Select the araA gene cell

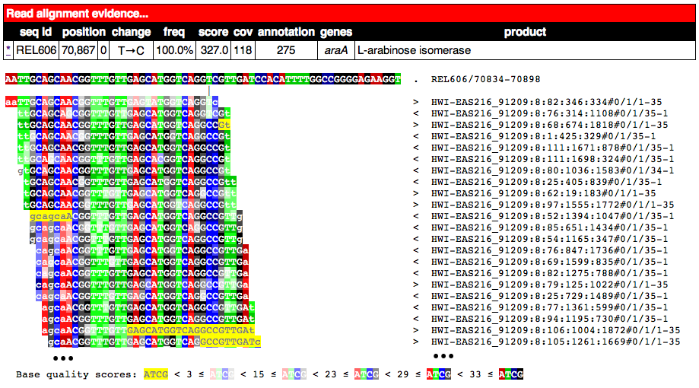click(x=335, y=51)
